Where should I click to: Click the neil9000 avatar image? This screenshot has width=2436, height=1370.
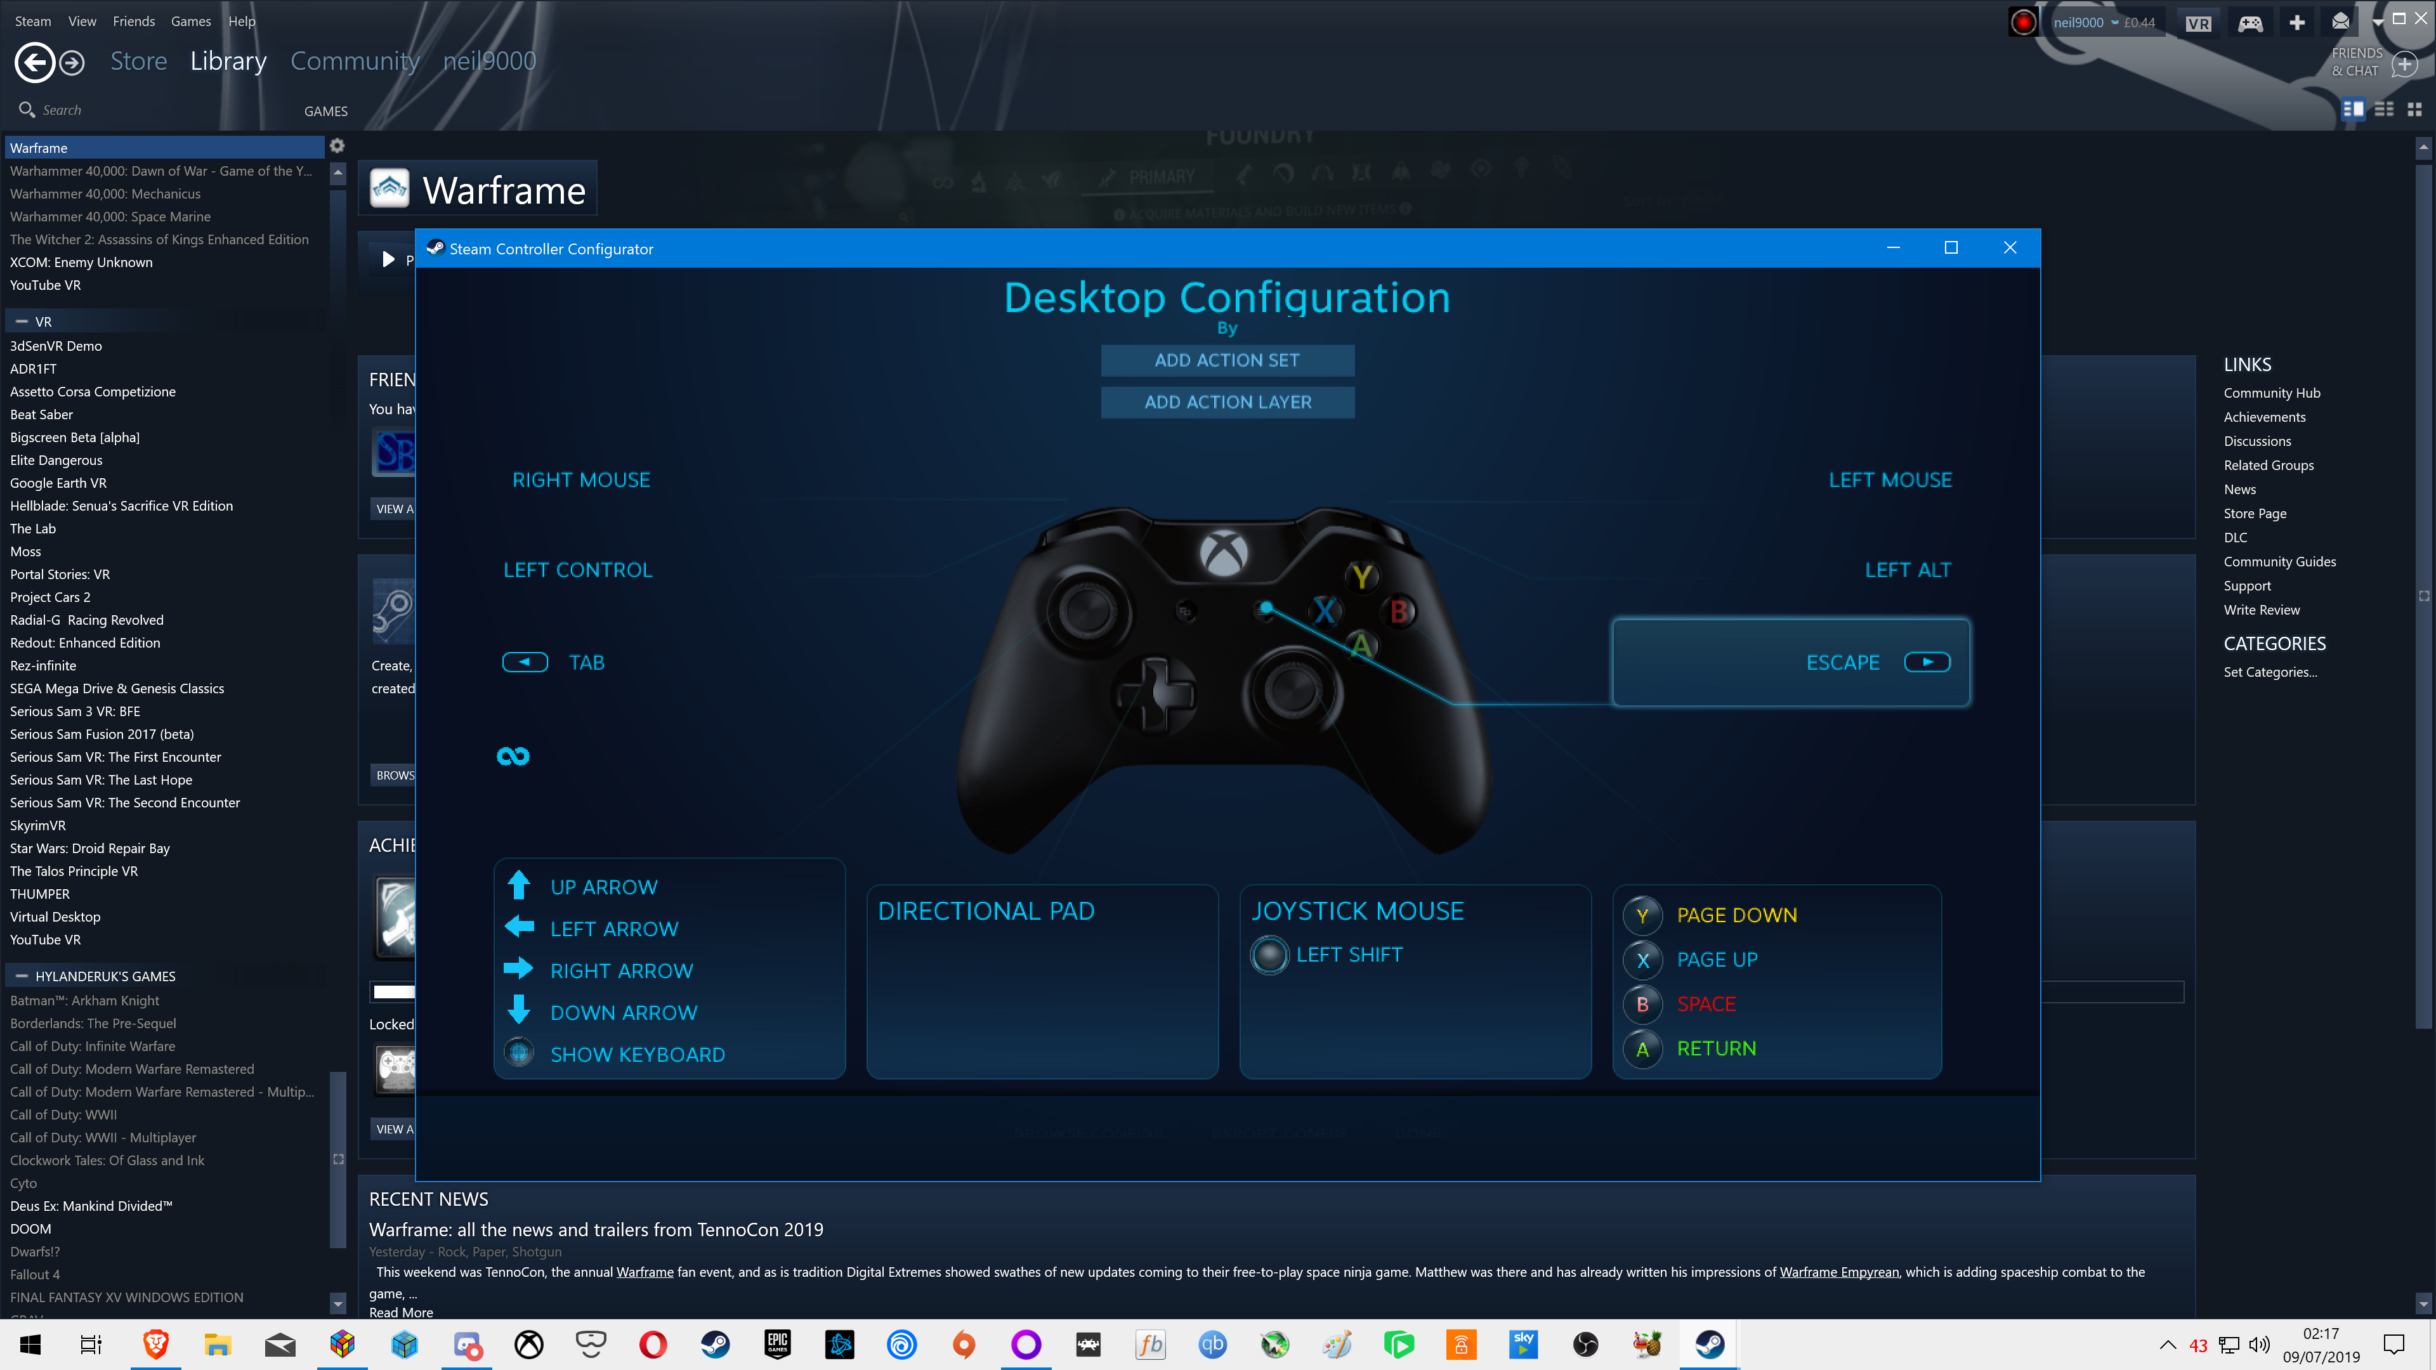pyautogui.click(x=2023, y=23)
